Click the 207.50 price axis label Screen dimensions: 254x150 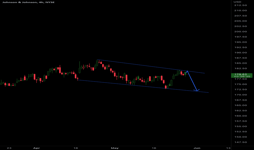(x=241, y=16)
